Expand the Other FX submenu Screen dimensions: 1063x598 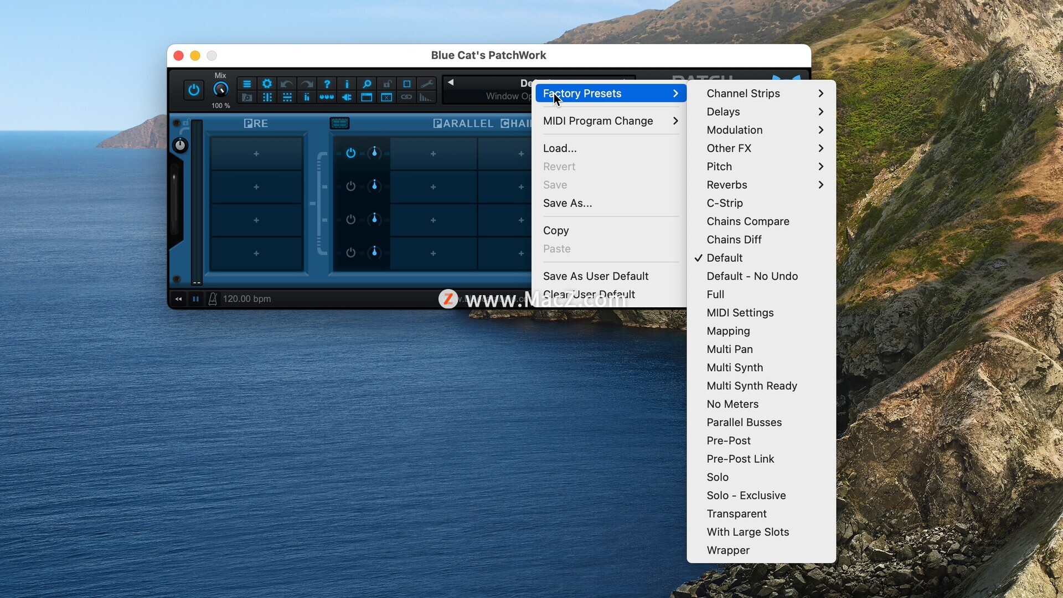coord(761,148)
